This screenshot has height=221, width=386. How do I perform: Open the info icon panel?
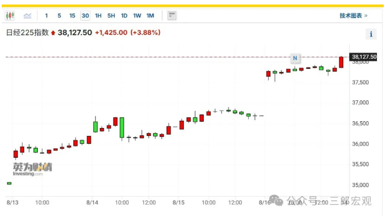coord(371,34)
